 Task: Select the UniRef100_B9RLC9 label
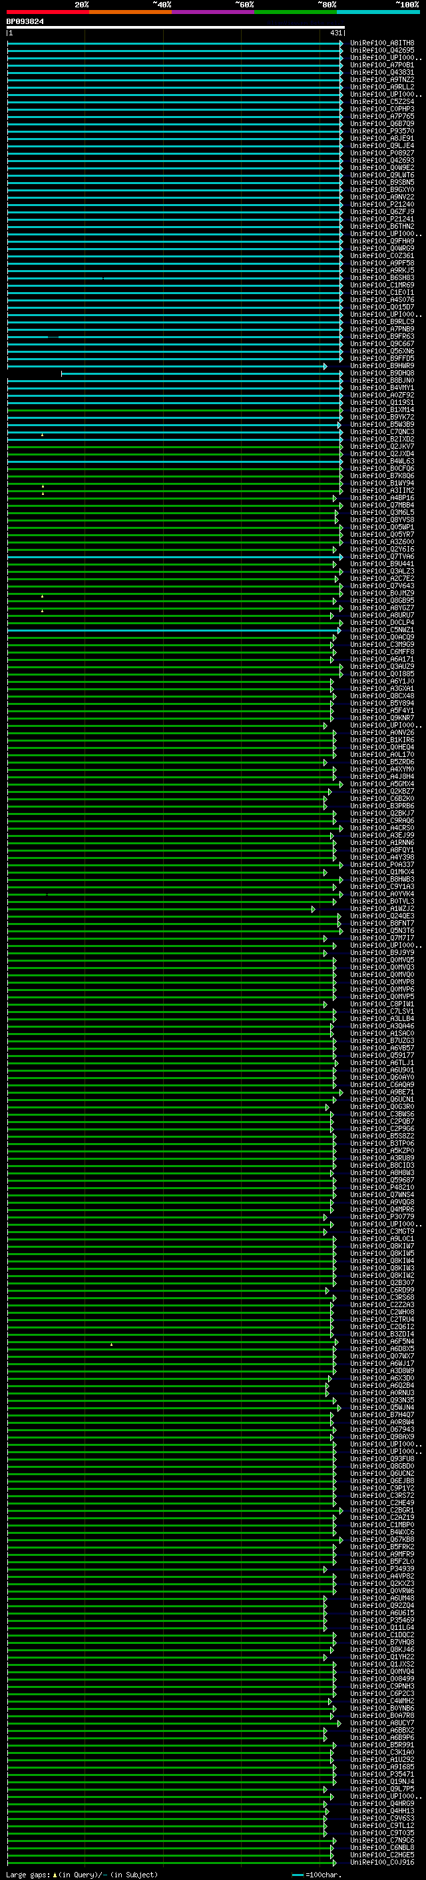pyautogui.click(x=382, y=322)
